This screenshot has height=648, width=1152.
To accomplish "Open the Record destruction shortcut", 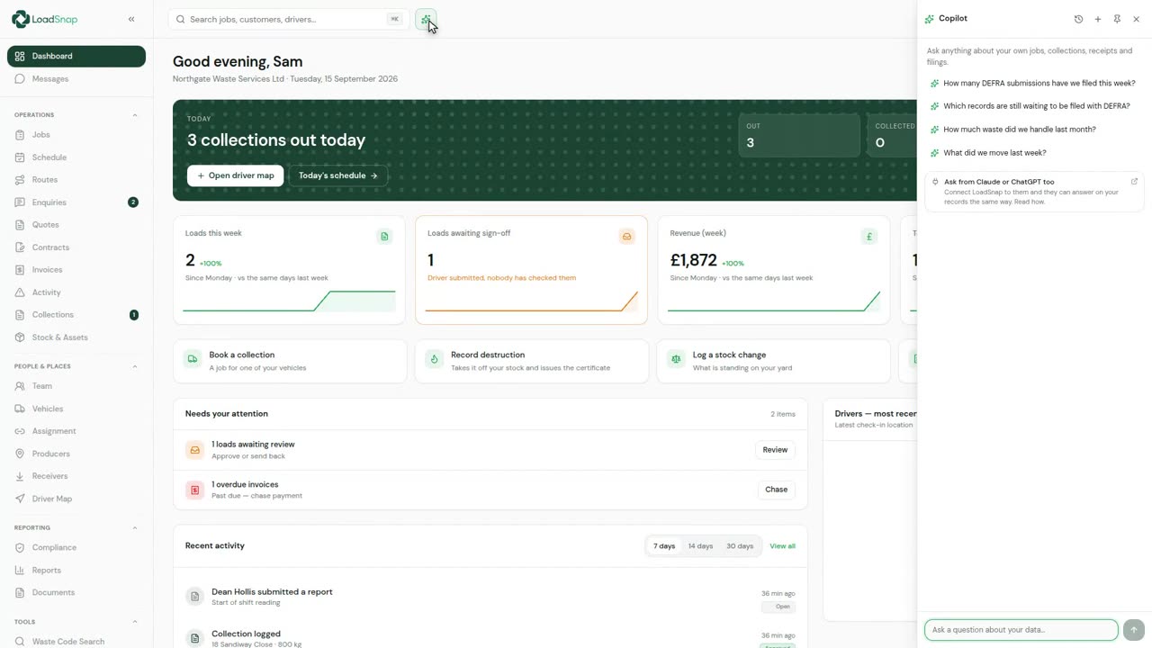I will coord(532,361).
